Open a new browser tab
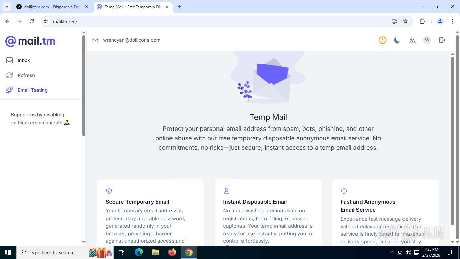The height and width of the screenshot is (259, 460). 179,7
